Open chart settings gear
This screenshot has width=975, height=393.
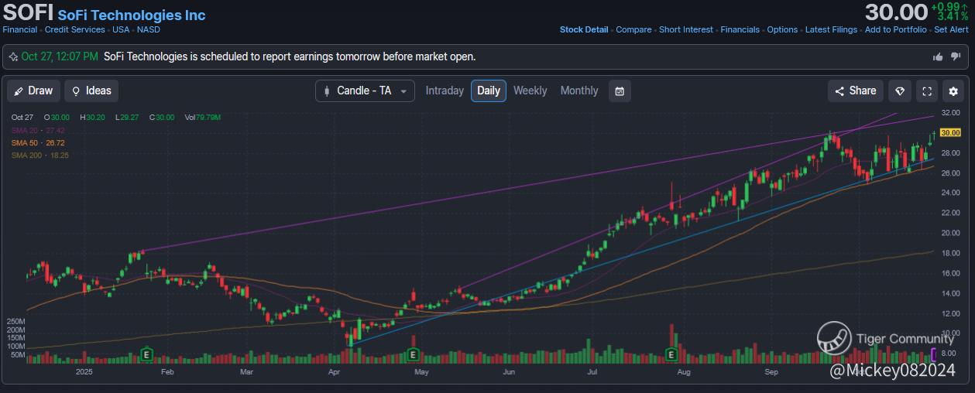(954, 91)
